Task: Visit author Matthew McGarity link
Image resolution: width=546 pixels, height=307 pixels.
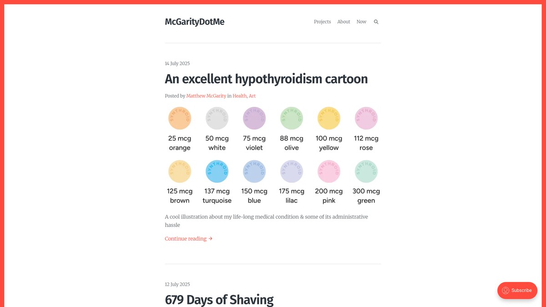Action: coord(206,96)
